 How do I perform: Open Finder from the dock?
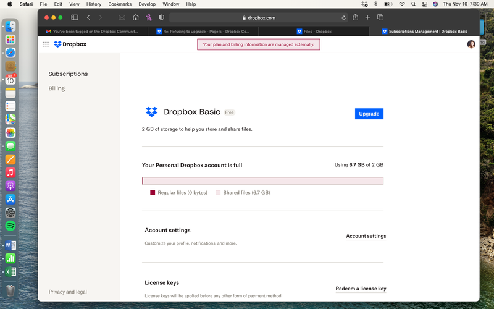(10, 27)
